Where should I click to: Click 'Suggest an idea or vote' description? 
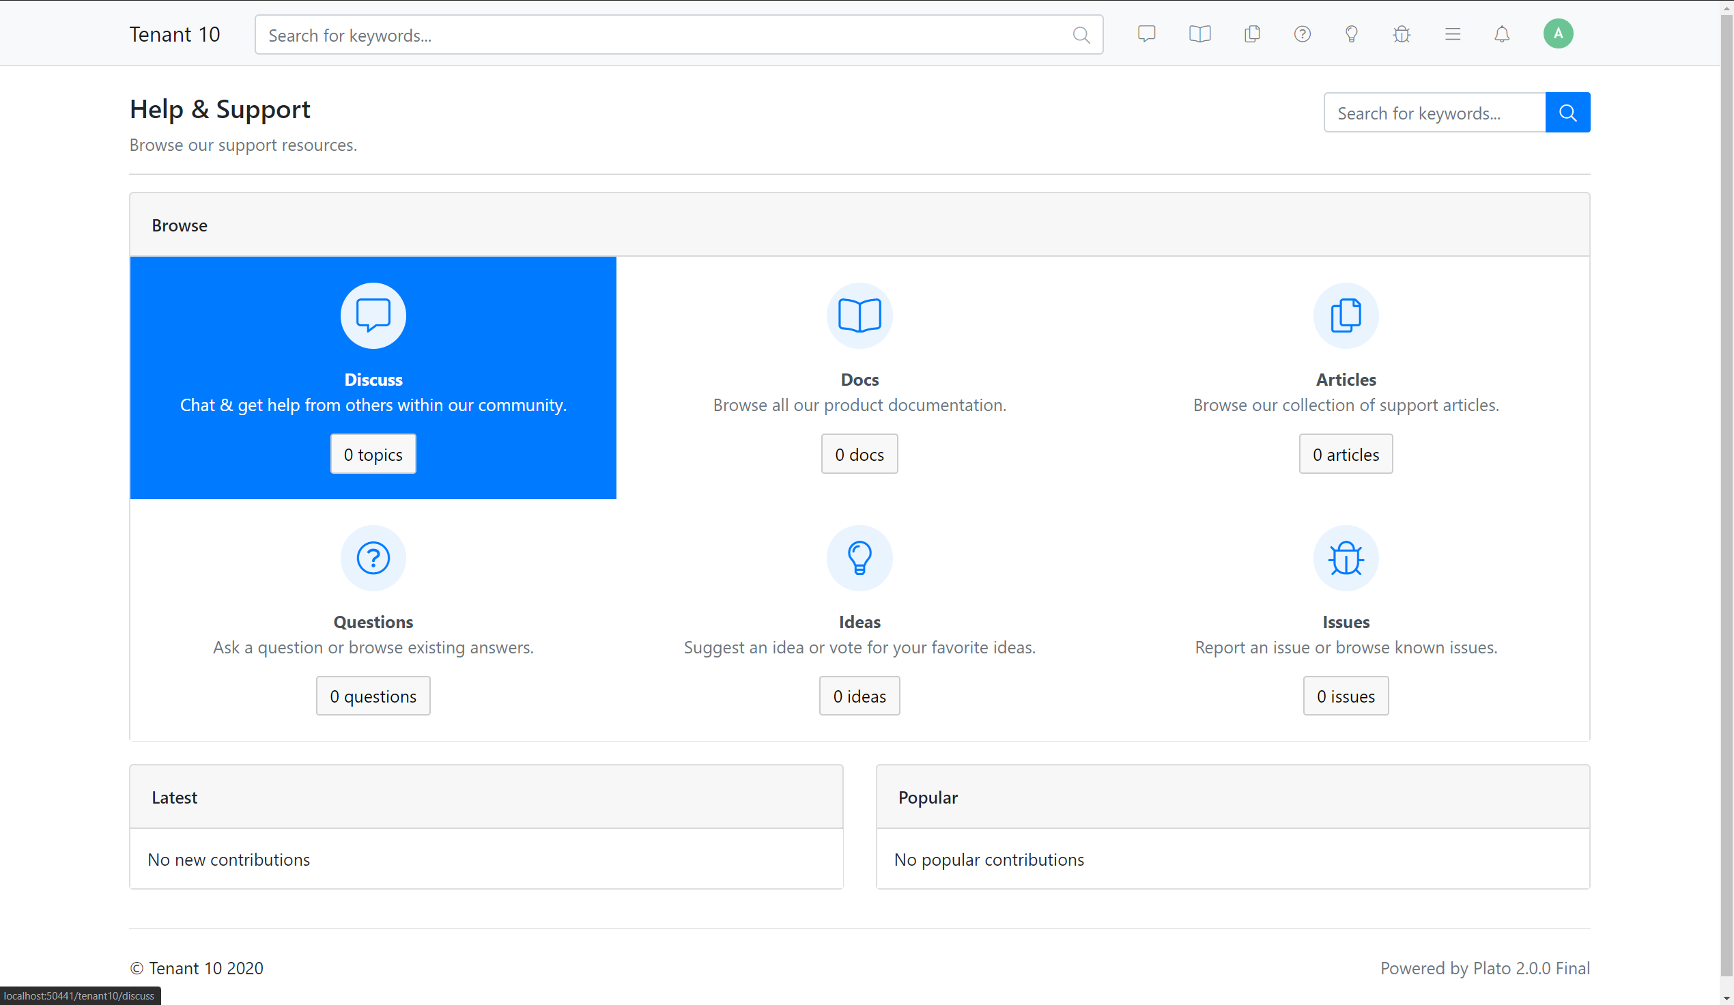859,648
